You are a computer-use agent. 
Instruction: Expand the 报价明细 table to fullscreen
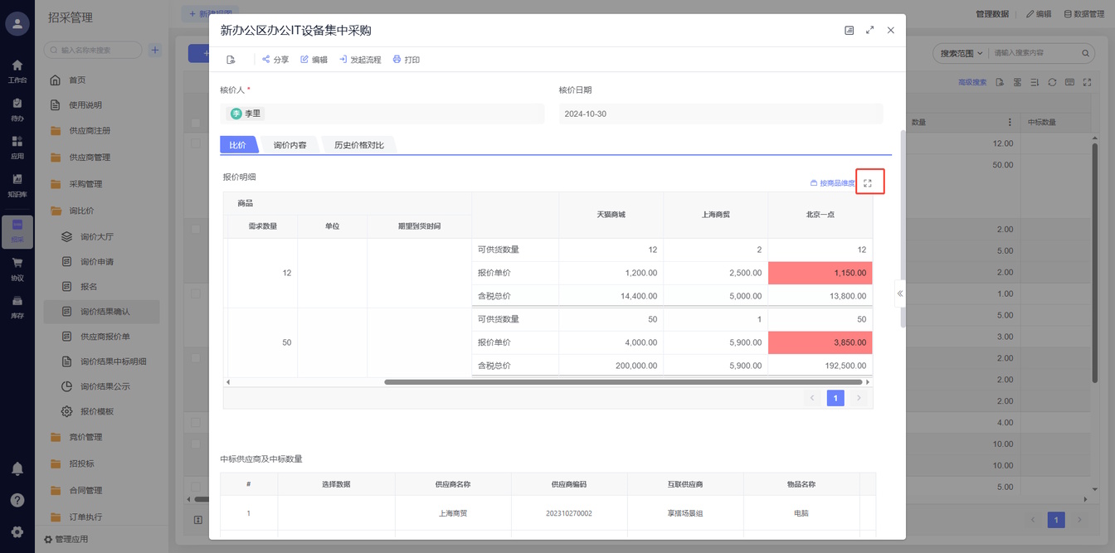tap(868, 183)
